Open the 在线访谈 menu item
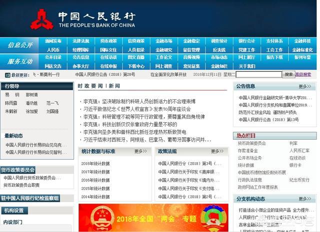 click(108, 57)
